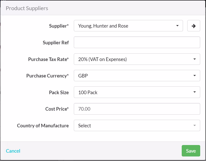
Task: Click the Product Suppliers dialog title
Action: click(x=27, y=8)
